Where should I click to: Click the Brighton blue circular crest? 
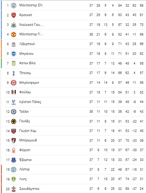point(14,54)
